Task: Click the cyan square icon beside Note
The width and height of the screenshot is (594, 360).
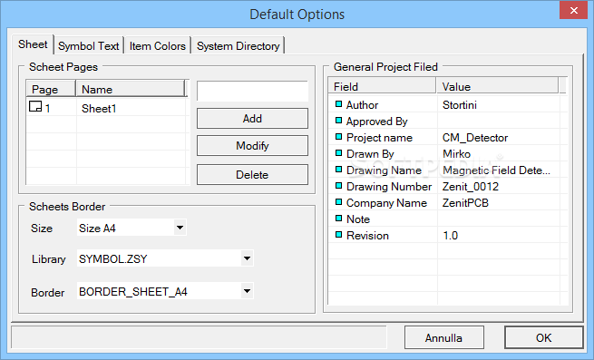Action: click(x=338, y=218)
